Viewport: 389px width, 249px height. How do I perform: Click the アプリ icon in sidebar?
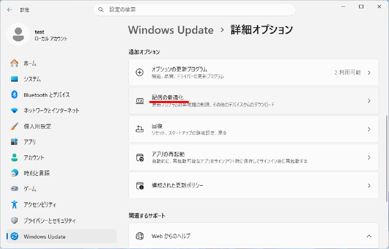(x=14, y=142)
